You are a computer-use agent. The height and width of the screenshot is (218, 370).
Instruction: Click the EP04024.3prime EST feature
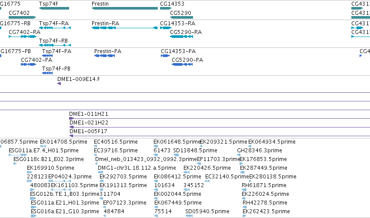click(60, 181)
